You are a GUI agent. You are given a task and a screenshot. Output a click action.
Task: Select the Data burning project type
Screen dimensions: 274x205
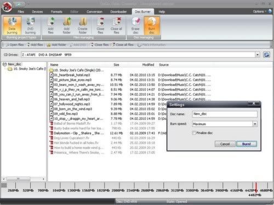(x=12, y=26)
